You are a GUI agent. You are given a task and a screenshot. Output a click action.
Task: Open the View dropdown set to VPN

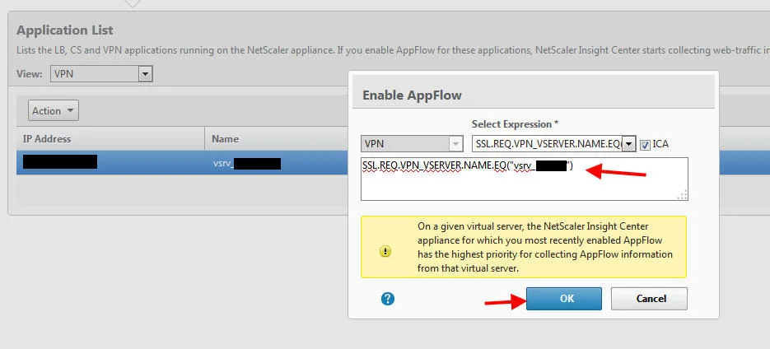(101, 74)
